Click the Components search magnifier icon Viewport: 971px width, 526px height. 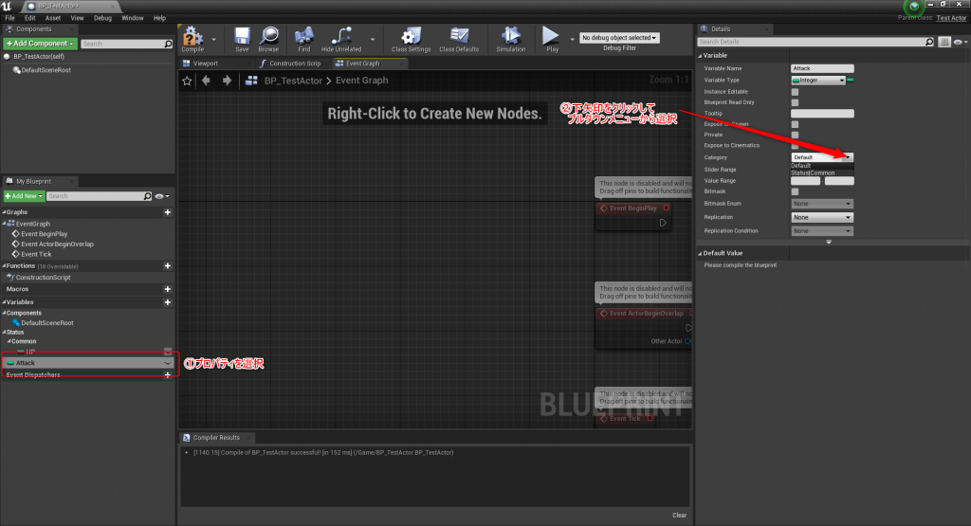point(168,44)
